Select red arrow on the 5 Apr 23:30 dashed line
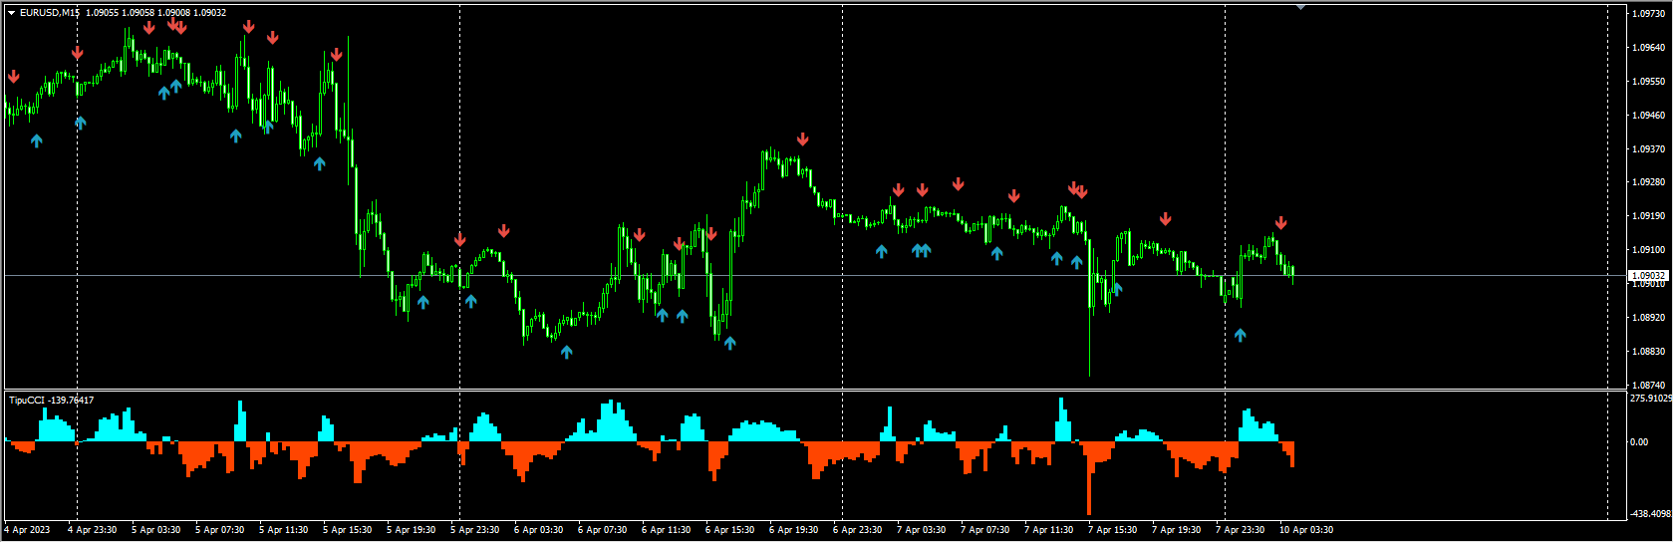Viewport: 1674px width, 543px height. coord(459,240)
